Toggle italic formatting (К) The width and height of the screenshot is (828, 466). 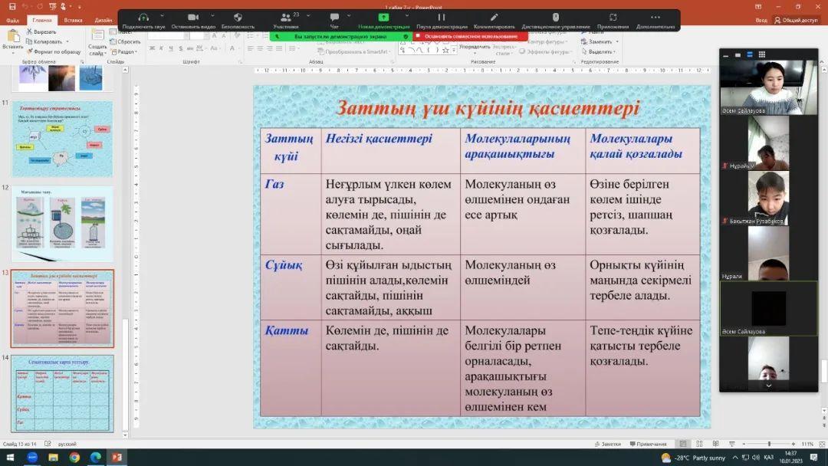(161, 48)
